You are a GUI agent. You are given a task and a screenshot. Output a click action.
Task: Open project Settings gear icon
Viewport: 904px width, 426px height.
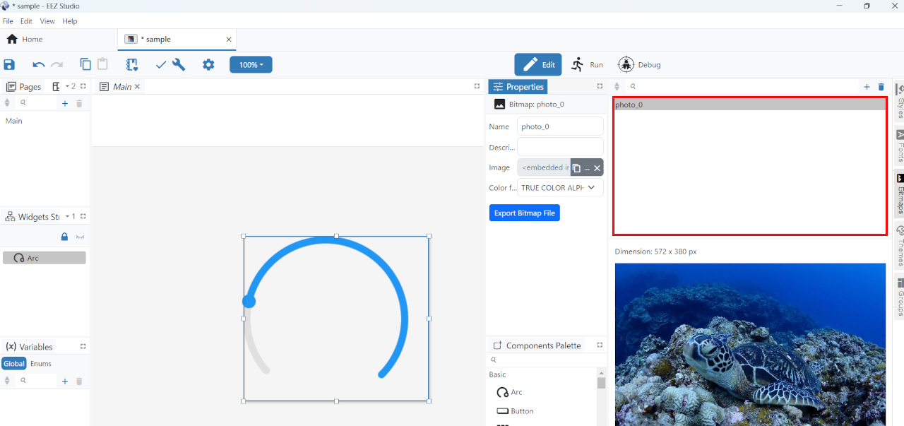(x=208, y=65)
